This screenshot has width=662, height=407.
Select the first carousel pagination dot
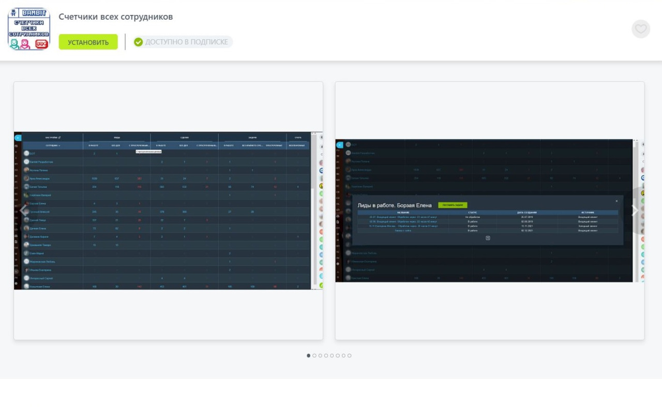point(309,356)
